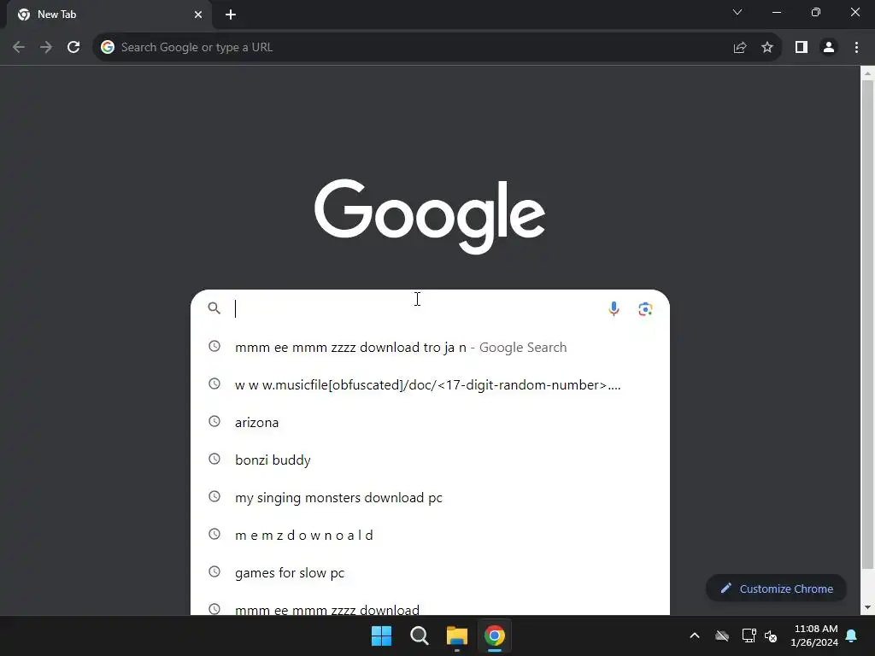Screen dimensions: 875x656
Task: Open the tab search chevron
Action: (x=737, y=12)
